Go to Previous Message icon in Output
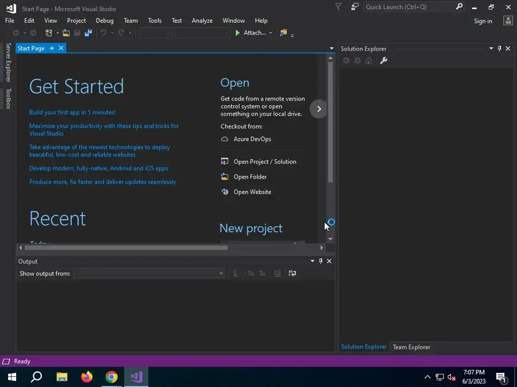517x387 pixels. 251,273
